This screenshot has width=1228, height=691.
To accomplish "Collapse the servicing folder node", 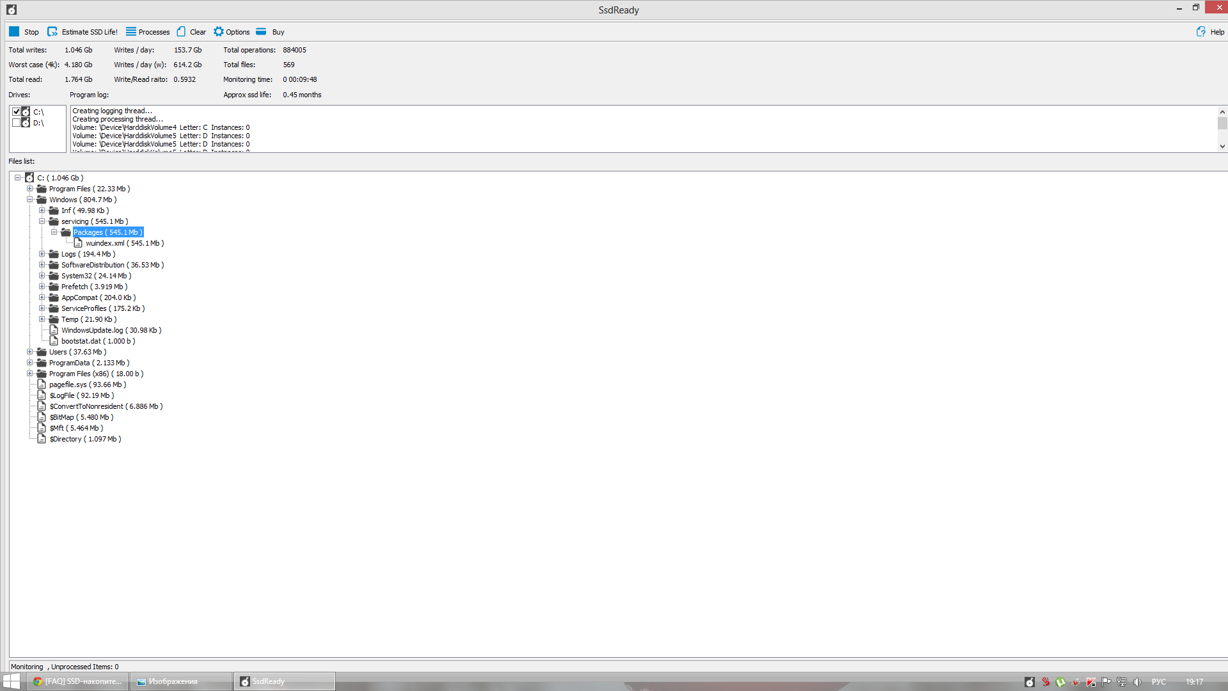I will tap(42, 221).
